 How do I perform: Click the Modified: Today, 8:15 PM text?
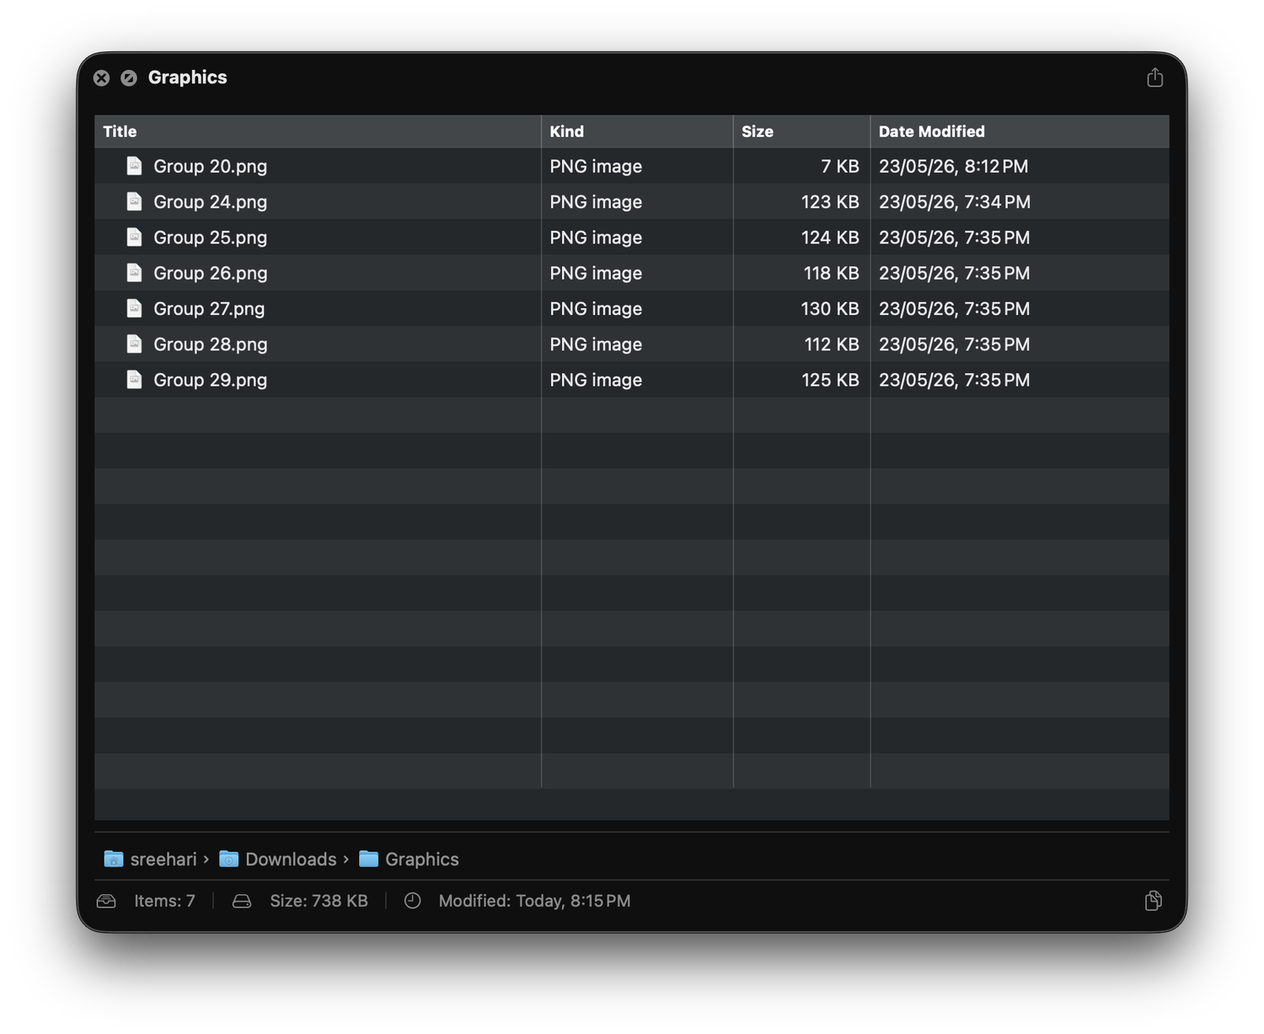coord(534,901)
